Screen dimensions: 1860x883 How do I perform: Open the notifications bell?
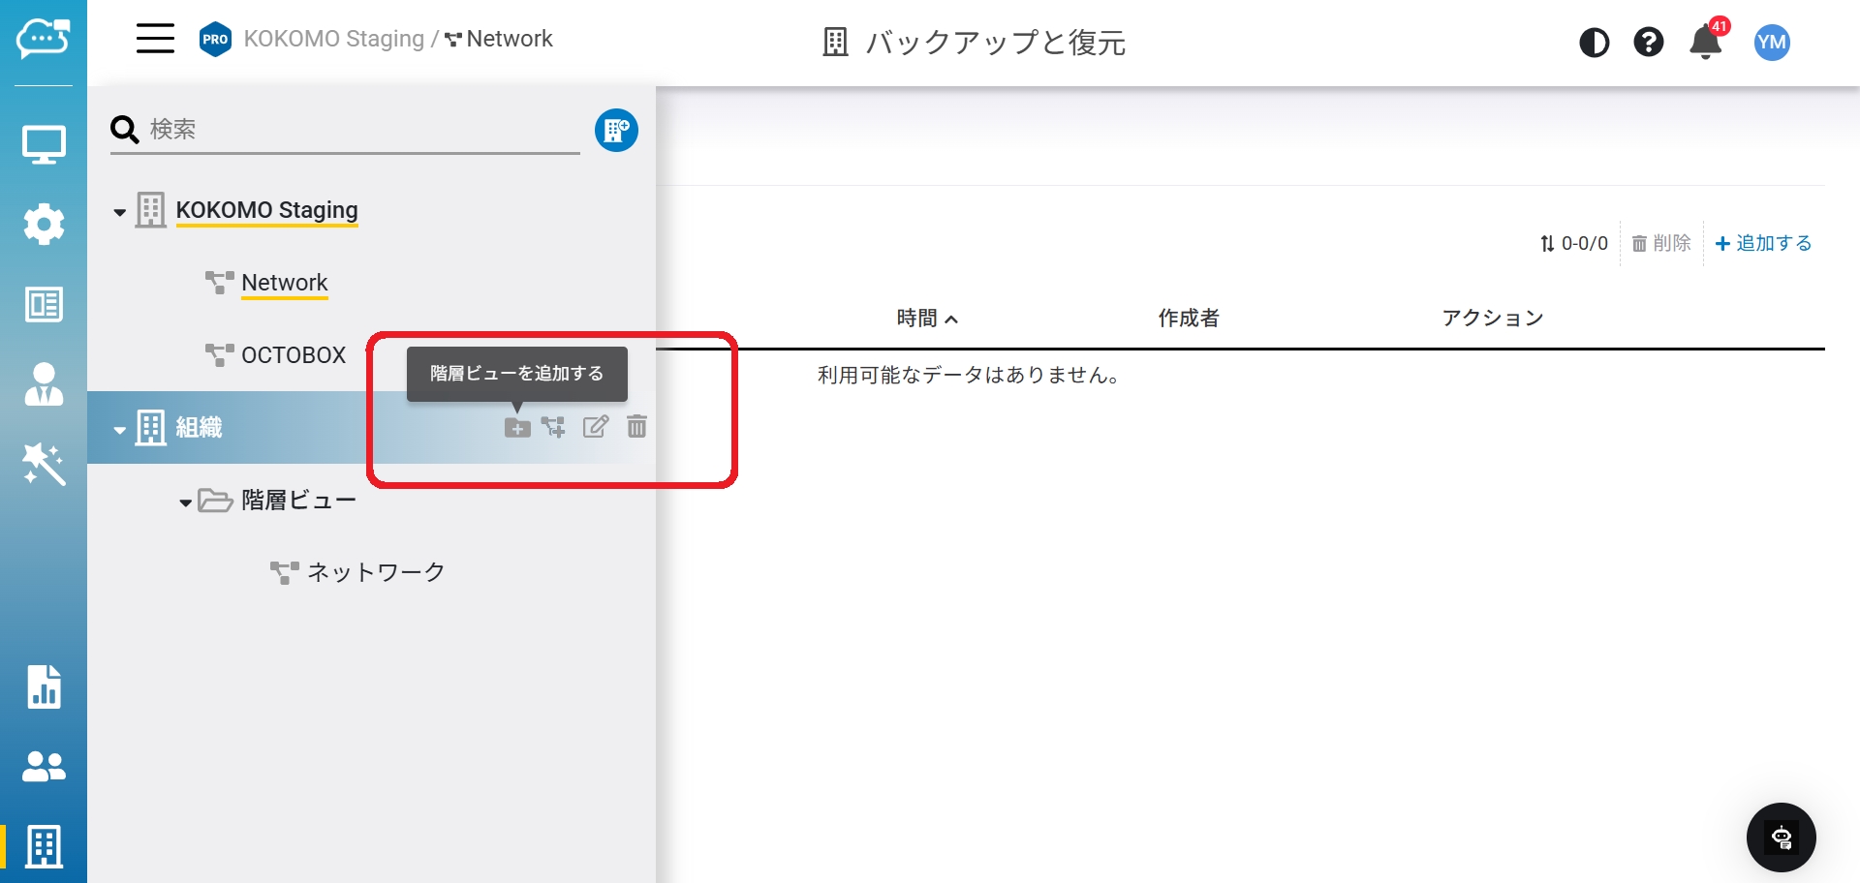click(x=1705, y=43)
